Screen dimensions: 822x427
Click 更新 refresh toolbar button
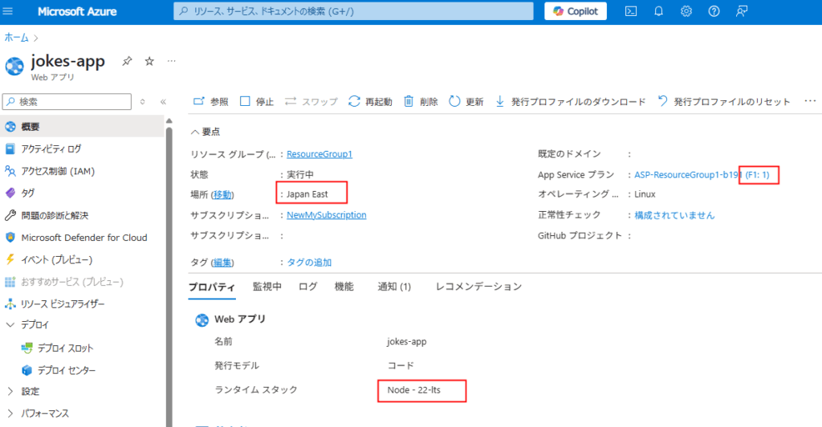tap(466, 102)
